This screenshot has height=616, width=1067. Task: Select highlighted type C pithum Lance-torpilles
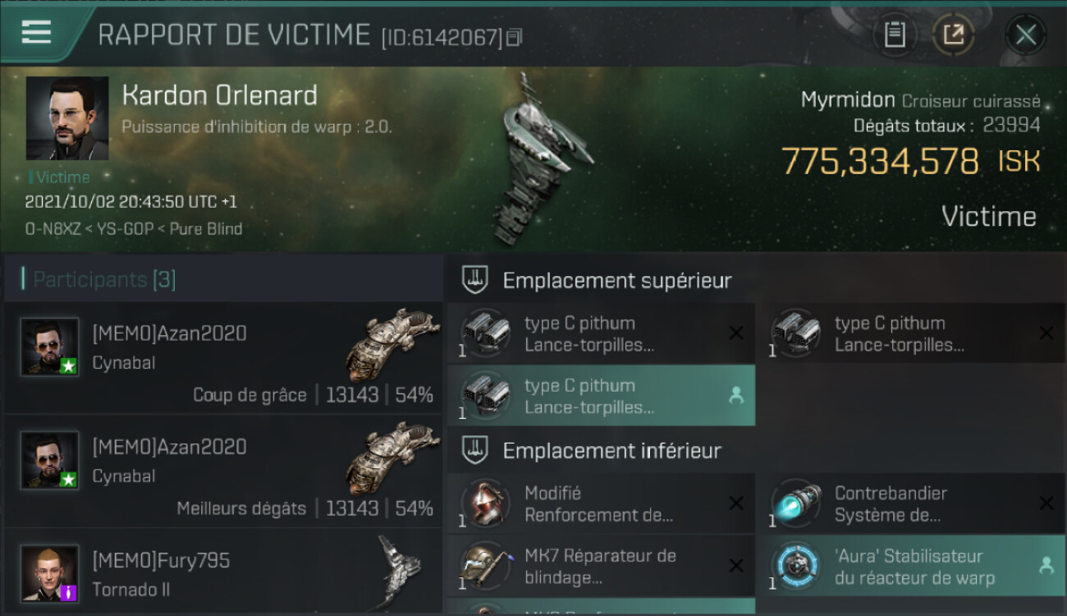tap(601, 396)
